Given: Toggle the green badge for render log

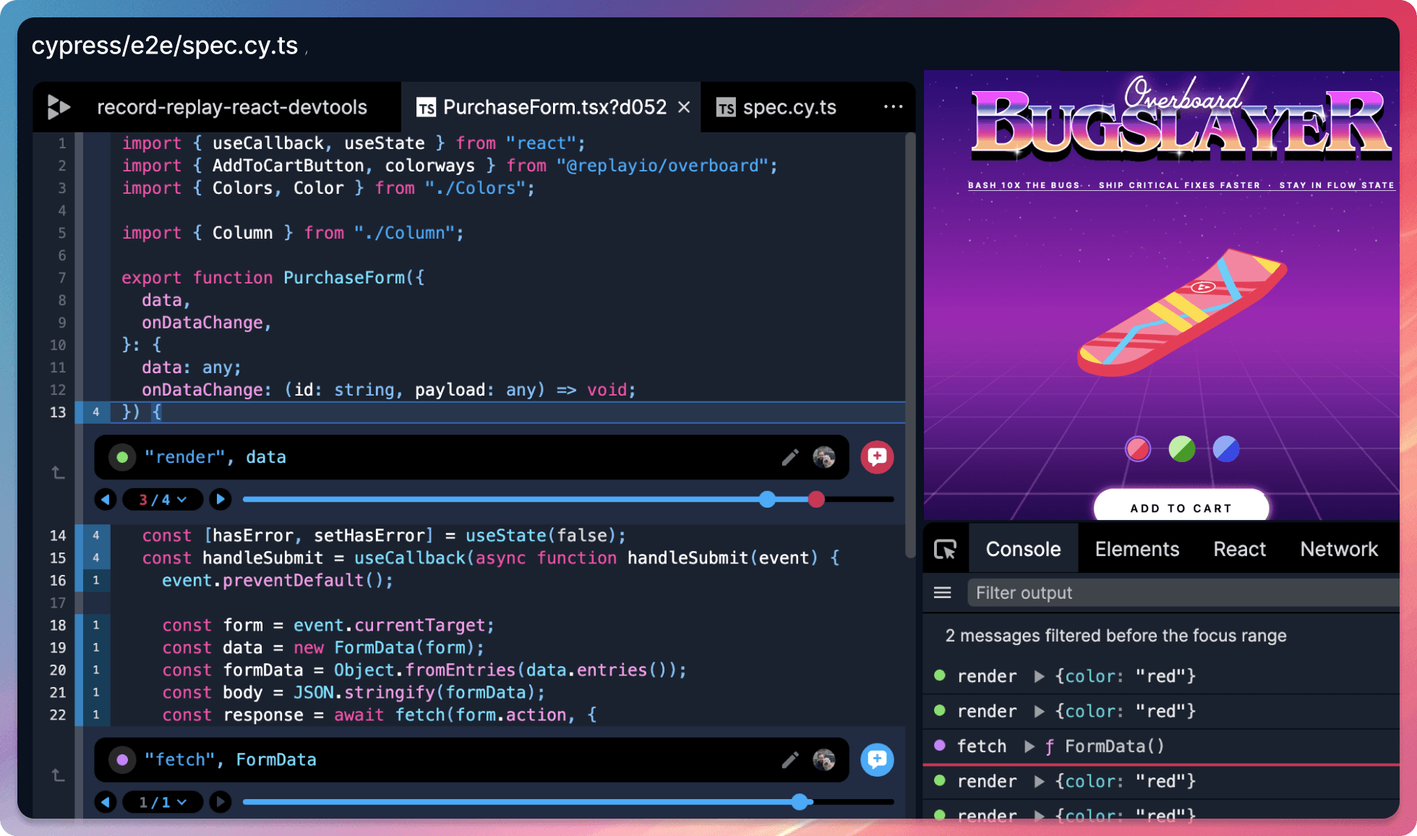Looking at the screenshot, I should pos(122,457).
